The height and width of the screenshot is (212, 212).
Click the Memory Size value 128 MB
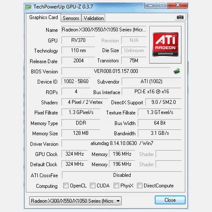point(81,133)
